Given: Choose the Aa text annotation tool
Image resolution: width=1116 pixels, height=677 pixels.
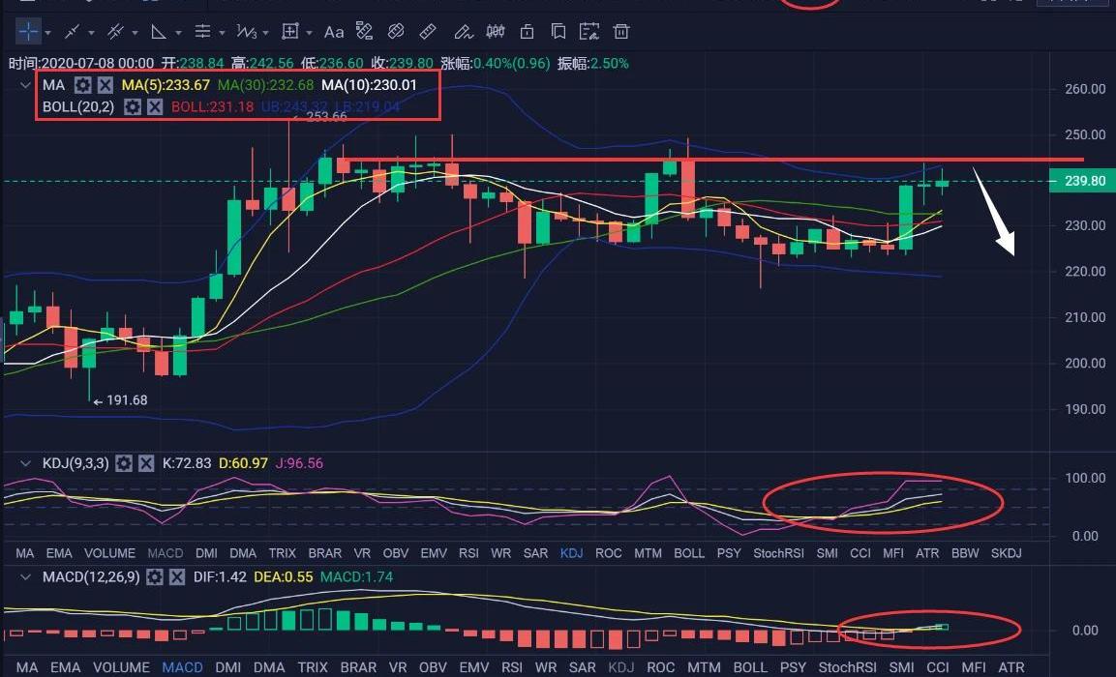Looking at the screenshot, I should (334, 32).
